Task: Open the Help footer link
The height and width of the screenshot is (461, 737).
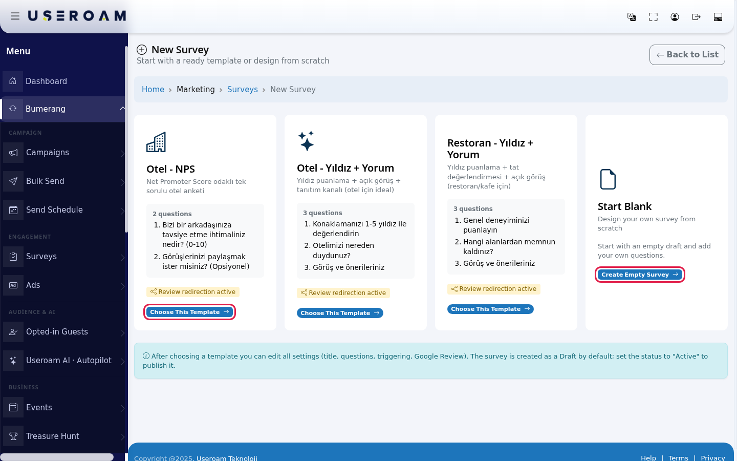Action: (648, 457)
